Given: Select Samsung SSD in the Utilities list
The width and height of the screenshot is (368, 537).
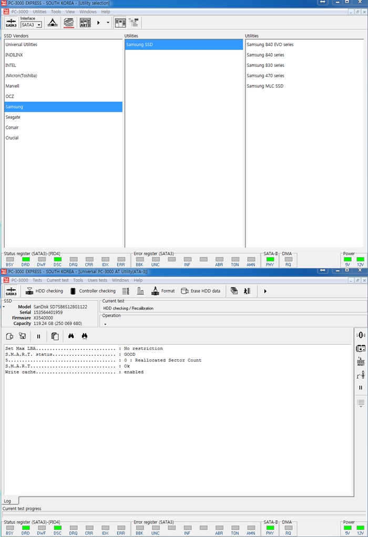Looking at the screenshot, I should [x=184, y=45].
